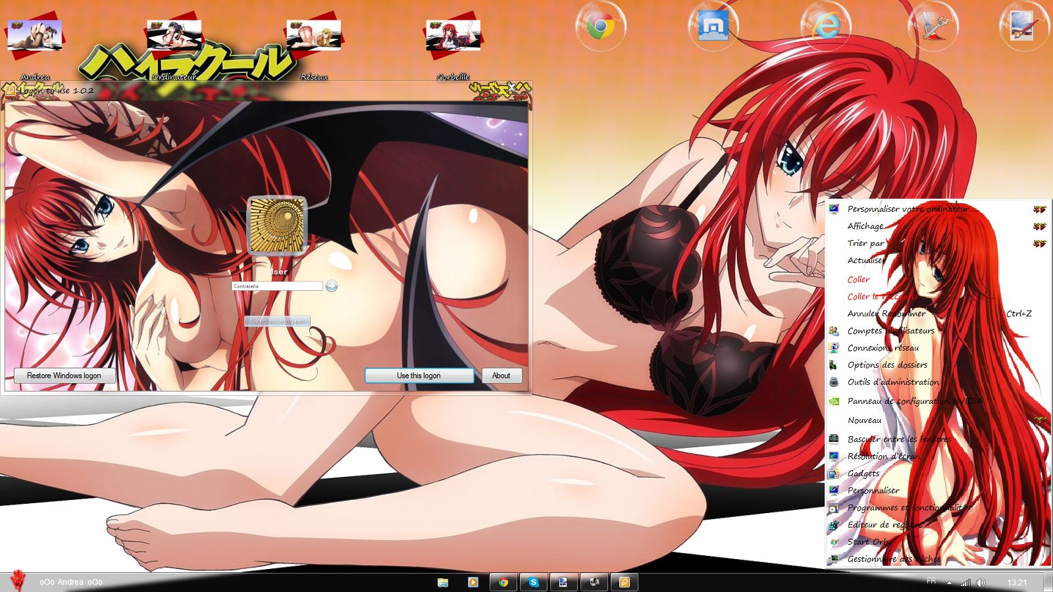Open Connexions réseau from context menu
Image resolution: width=1053 pixels, height=592 pixels.
(x=938, y=348)
